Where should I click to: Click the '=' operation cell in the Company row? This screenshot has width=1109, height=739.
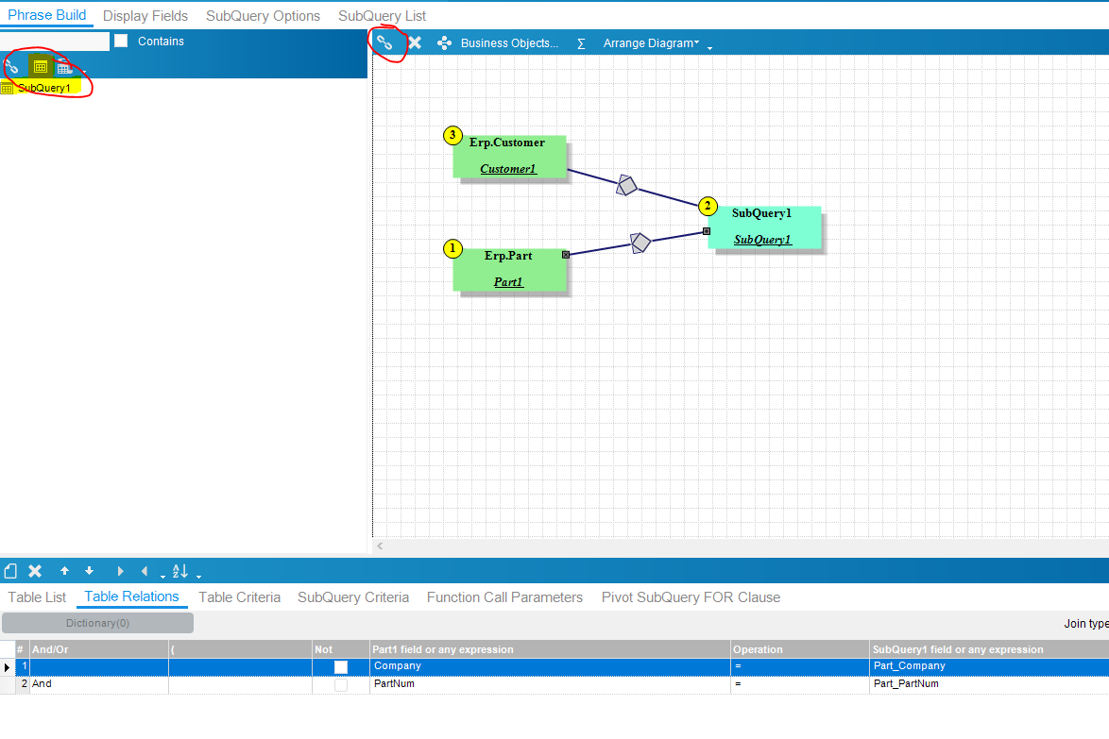pos(800,666)
